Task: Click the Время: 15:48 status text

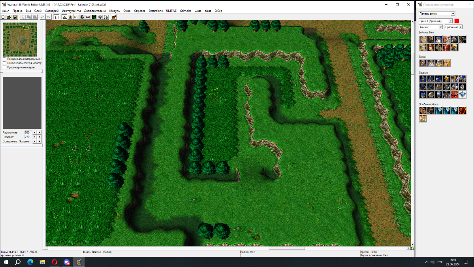Action: pyautogui.click(x=369, y=252)
